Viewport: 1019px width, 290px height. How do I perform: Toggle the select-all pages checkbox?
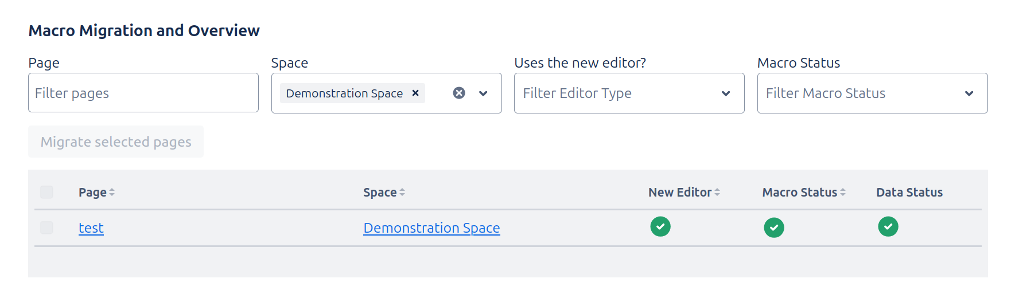point(47,192)
